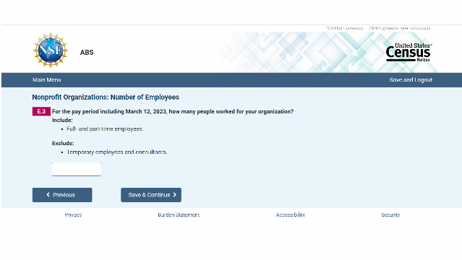The image size is (462, 260).
Task: Click the 'Include:' label
Action: coord(62,120)
